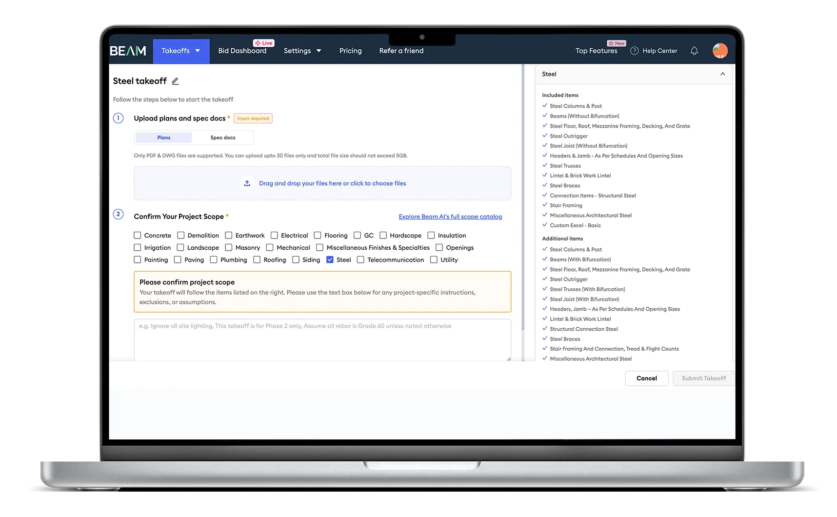Click the Submit Takeoff button

coord(704,378)
